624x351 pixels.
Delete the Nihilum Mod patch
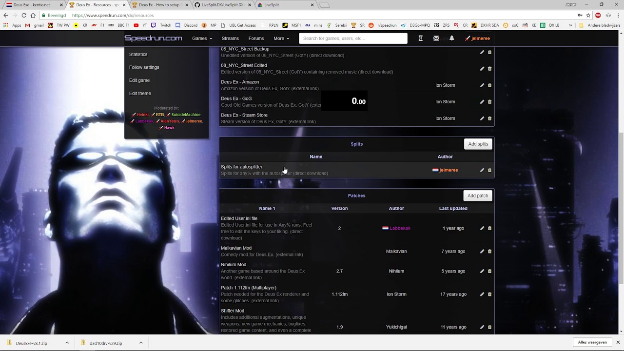(x=490, y=271)
